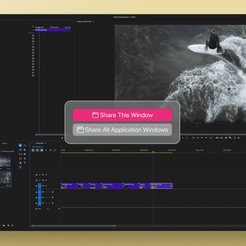Open the timeline sequence panel menu
Viewport: 246px width, 246px height.
[x=46, y=143]
